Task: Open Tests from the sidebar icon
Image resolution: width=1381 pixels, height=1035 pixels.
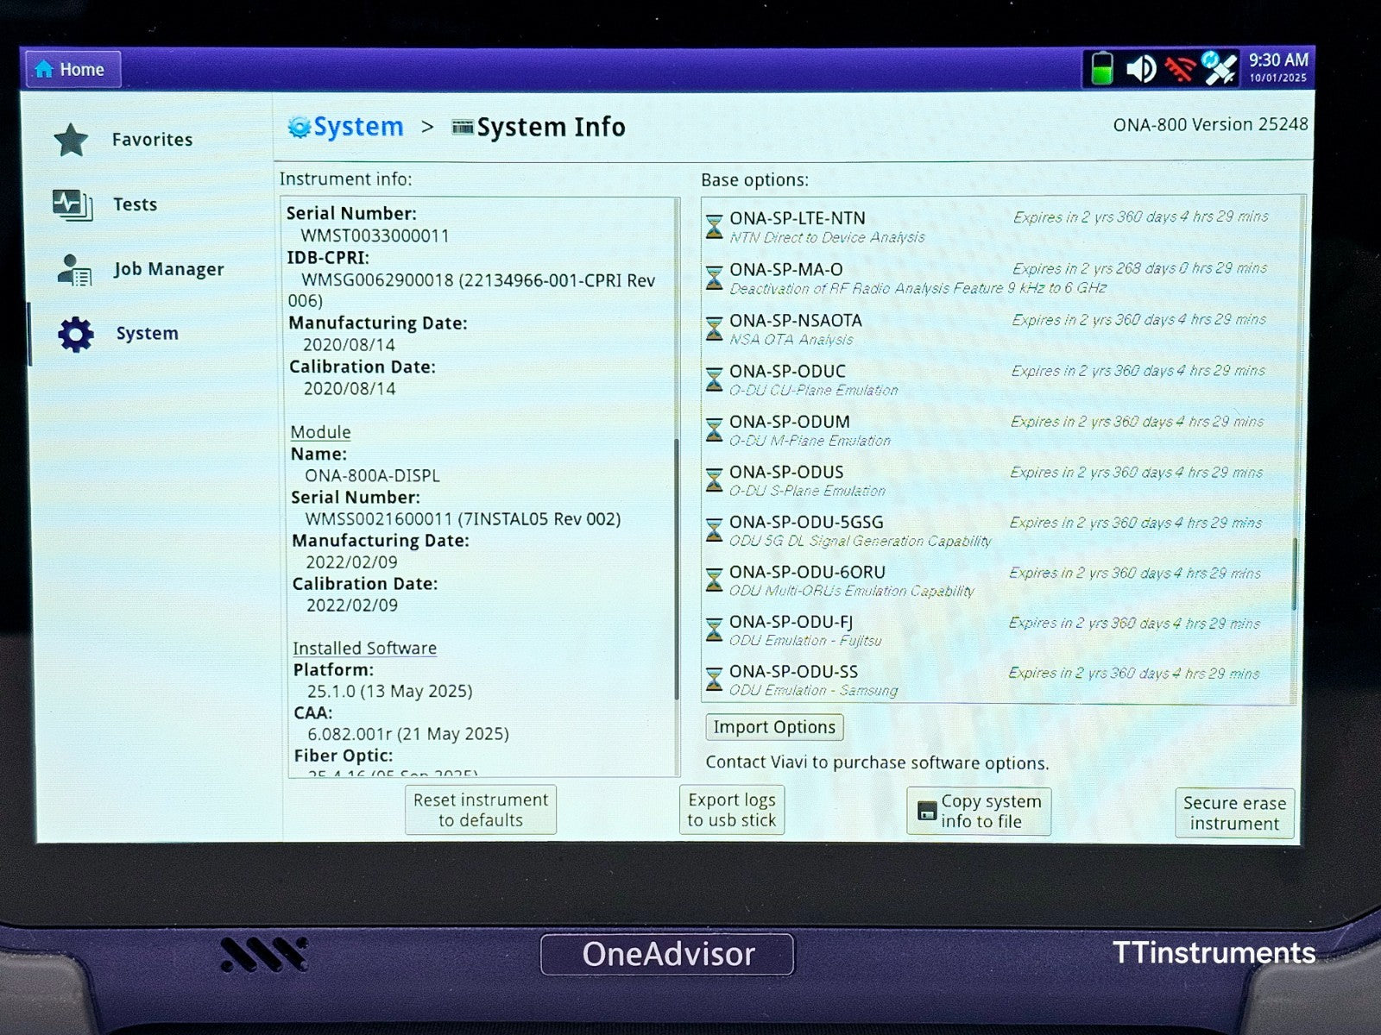Action: click(x=71, y=204)
